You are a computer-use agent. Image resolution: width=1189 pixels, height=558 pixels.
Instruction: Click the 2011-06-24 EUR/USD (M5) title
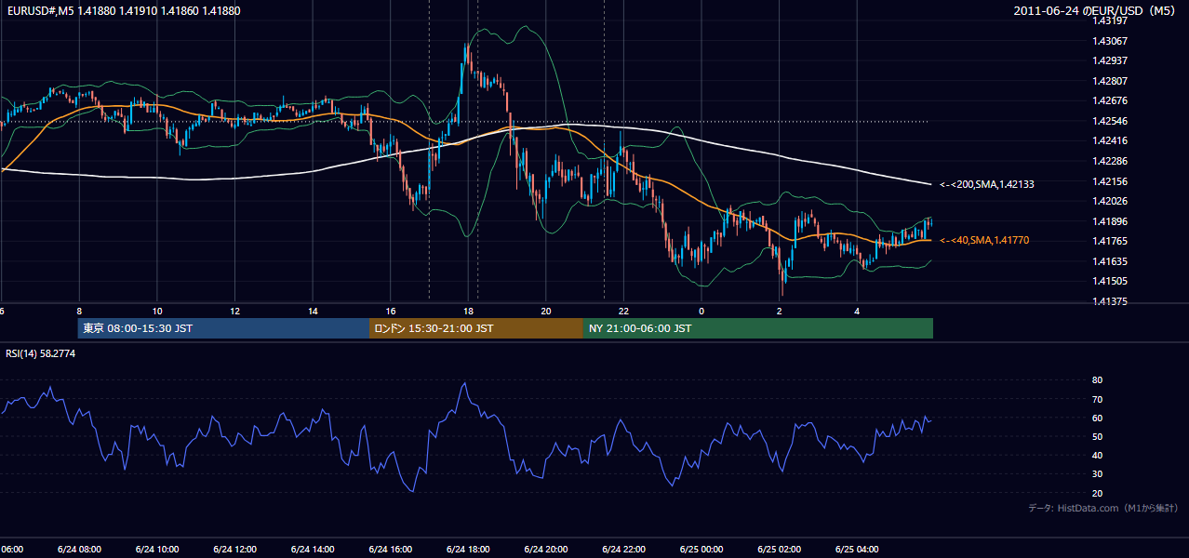point(1096,11)
